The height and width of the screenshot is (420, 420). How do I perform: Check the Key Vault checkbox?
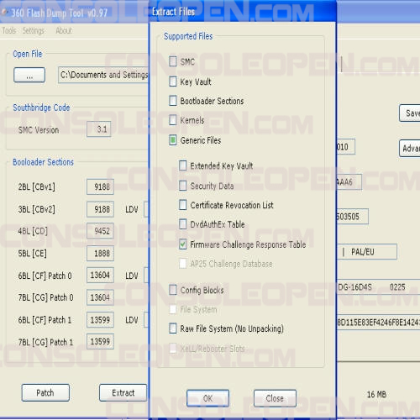click(173, 81)
